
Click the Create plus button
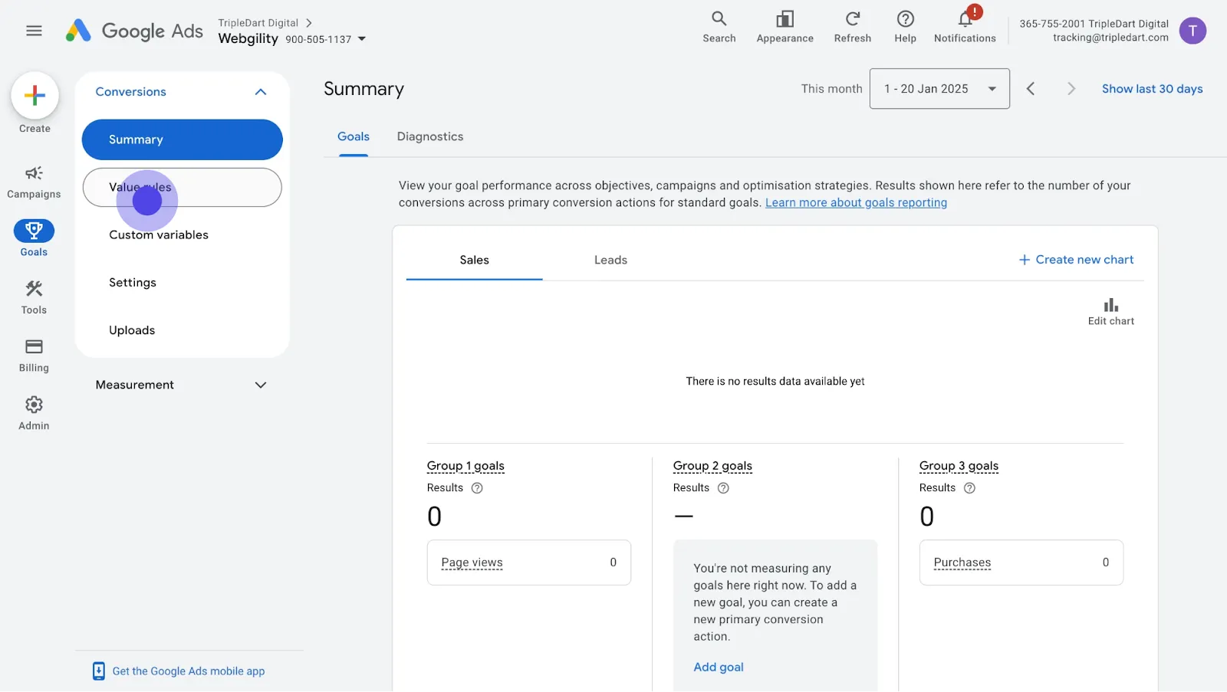pyautogui.click(x=35, y=96)
